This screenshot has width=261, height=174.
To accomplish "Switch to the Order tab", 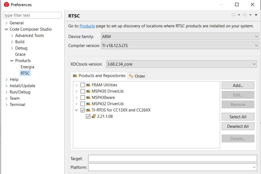I will pyautogui.click(x=137, y=76).
